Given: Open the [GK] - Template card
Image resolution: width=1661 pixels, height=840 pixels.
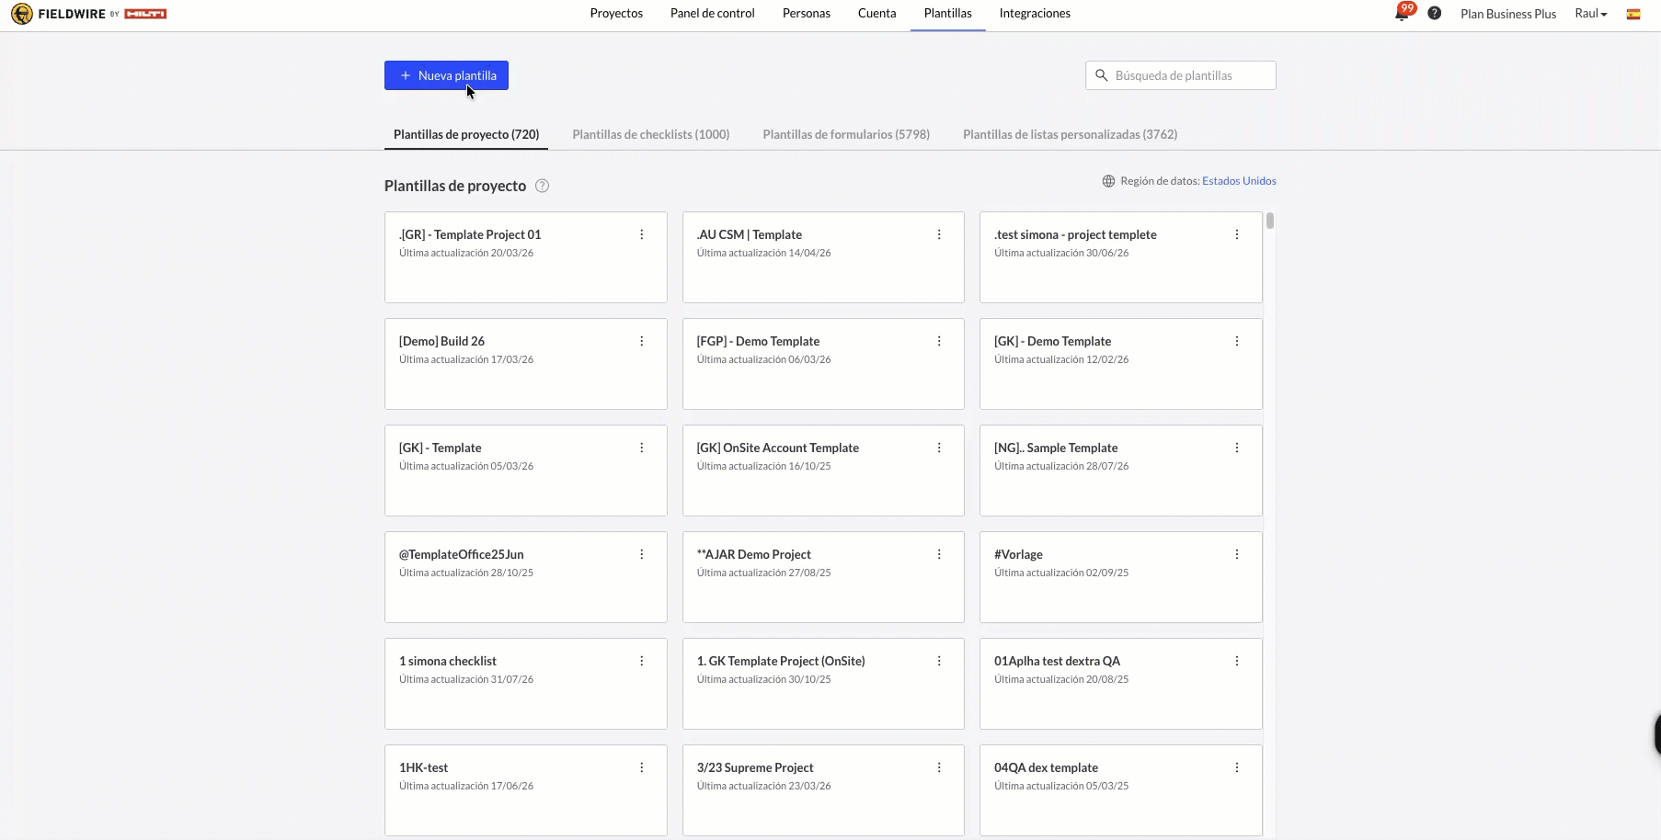Looking at the screenshot, I should (526, 471).
